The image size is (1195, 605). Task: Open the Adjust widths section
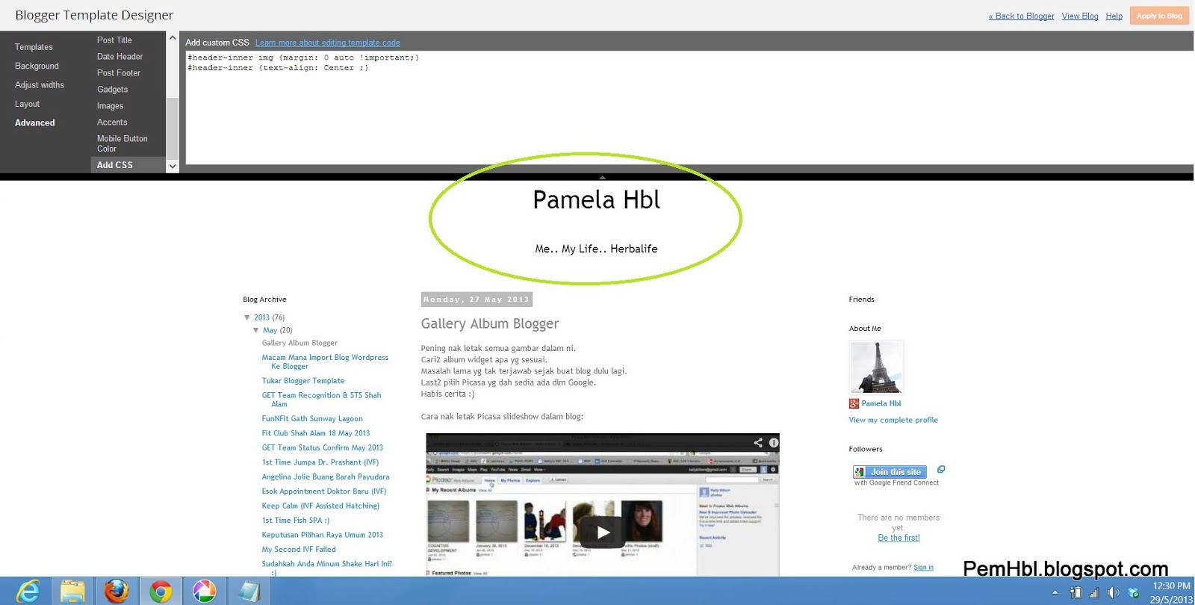tap(40, 85)
